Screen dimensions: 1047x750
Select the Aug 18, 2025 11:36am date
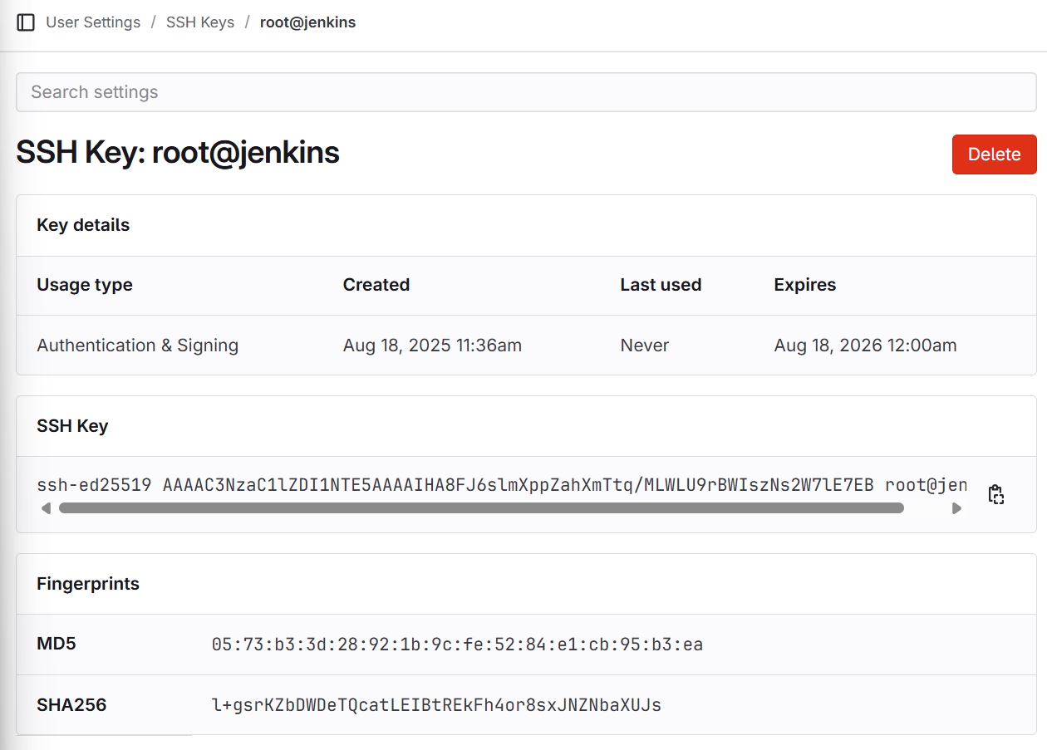(x=432, y=346)
